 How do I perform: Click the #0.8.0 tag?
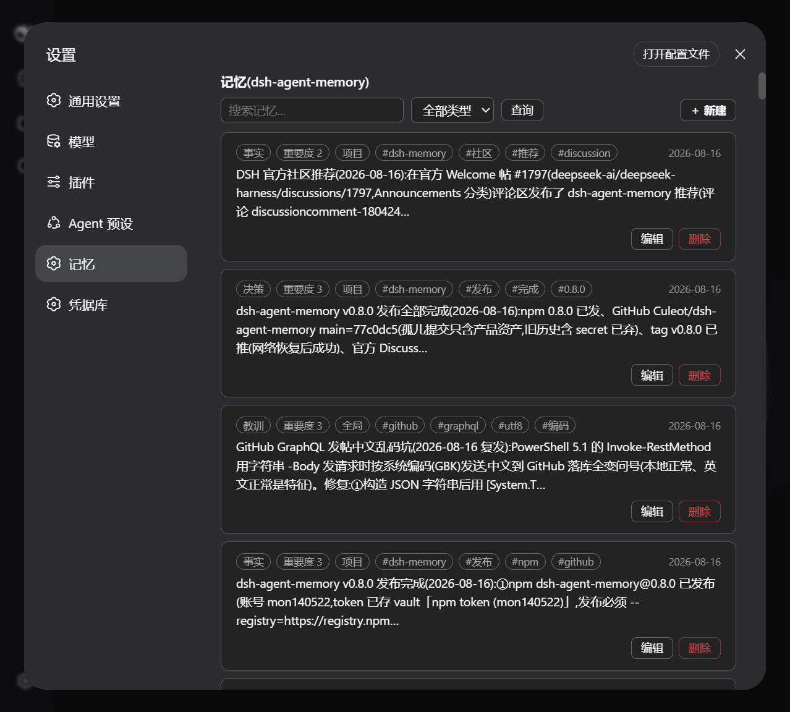click(572, 289)
